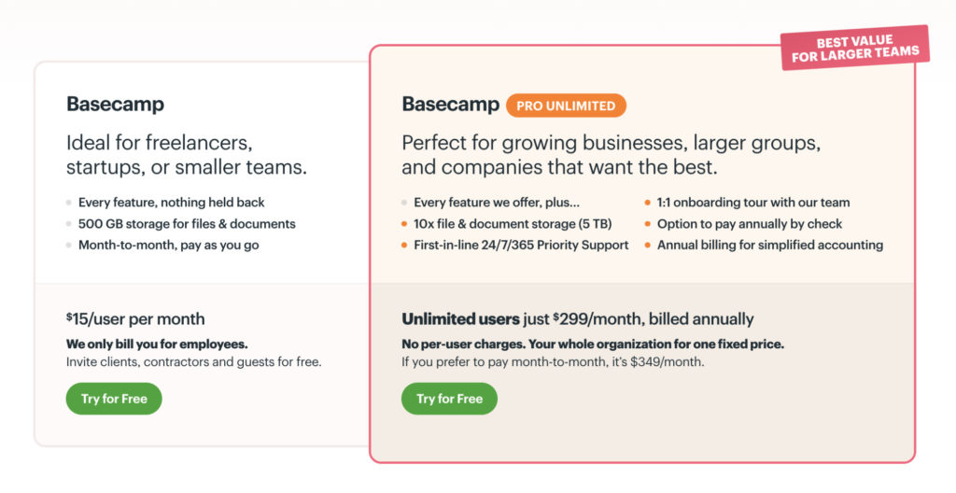Click the $349/month month-to-month note
Screen dimensions: 956x493
pos(553,361)
